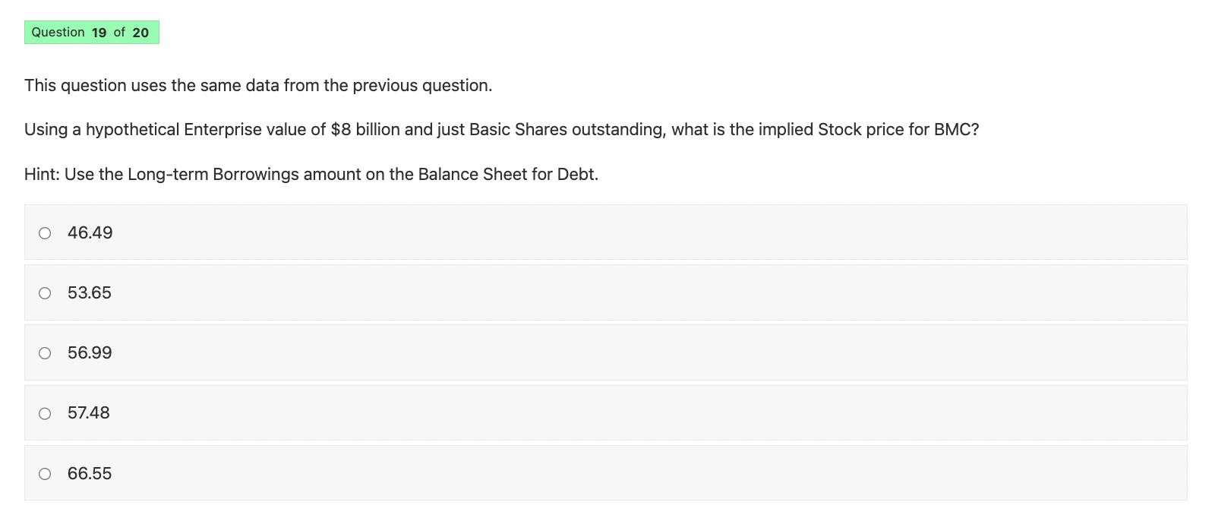Select the radio button for 66.55
Viewport: 1212px width, 518px height.
click(x=45, y=472)
